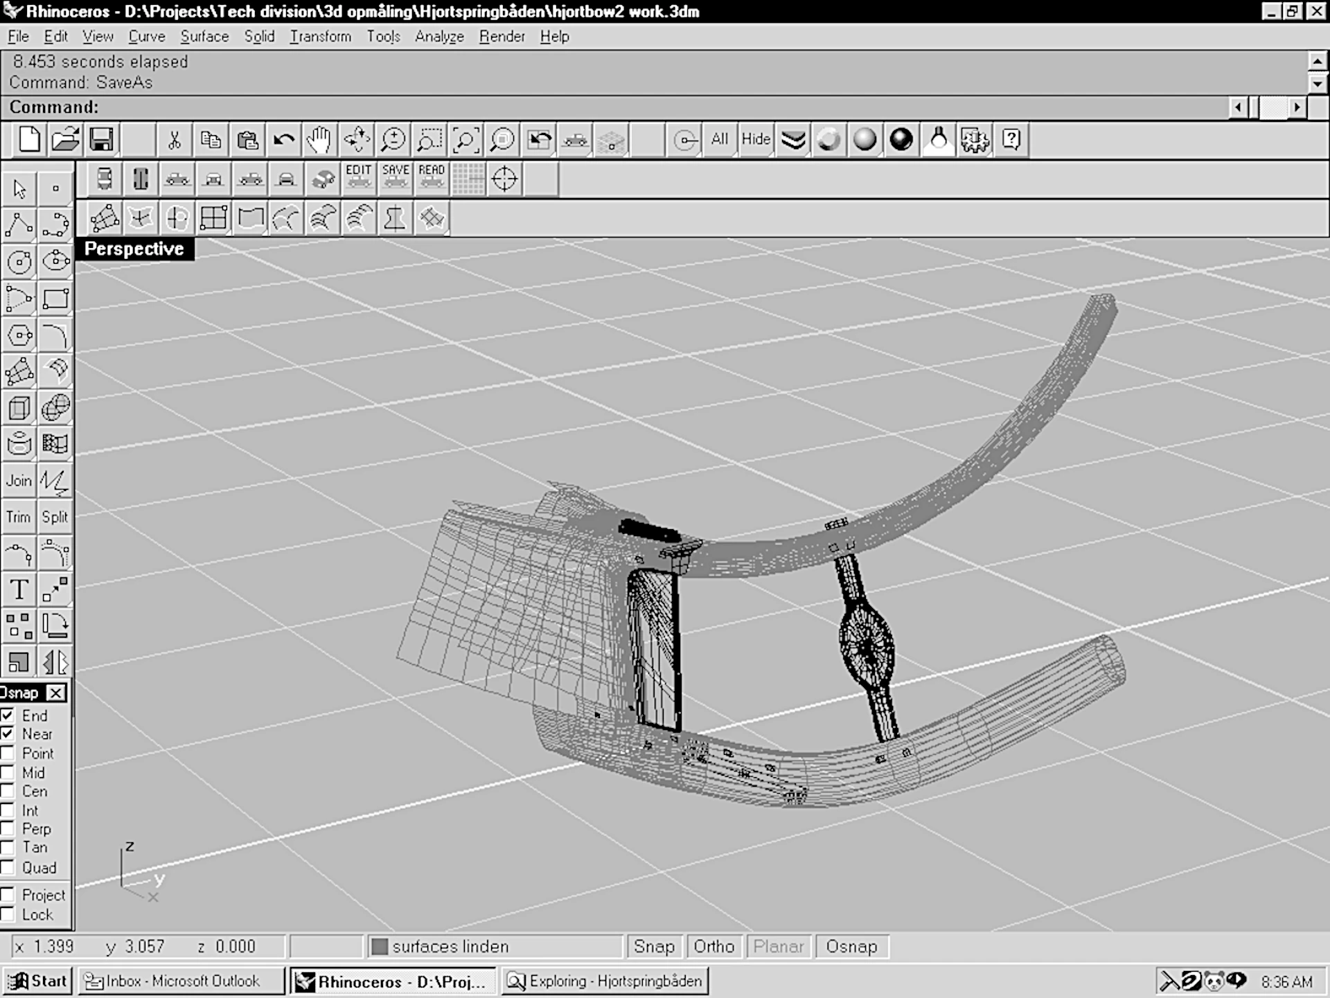
Task: Open the Surface menu
Action: 204,37
